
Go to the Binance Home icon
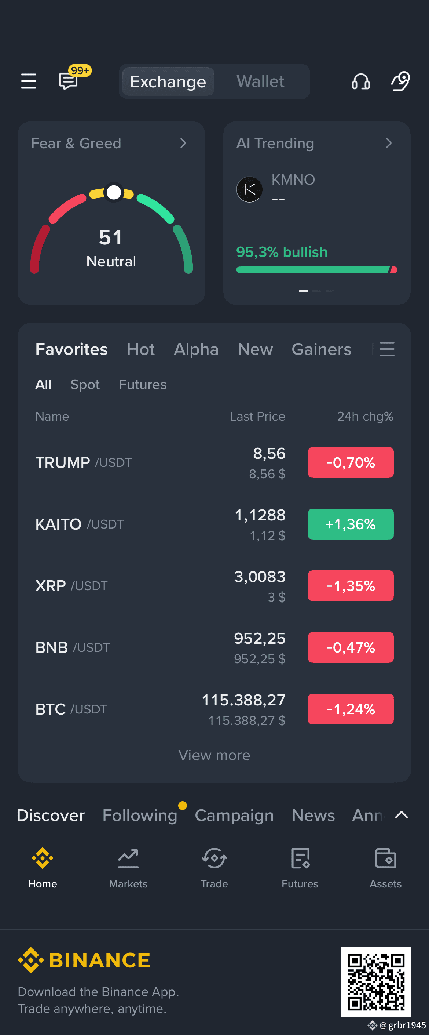pos(43,858)
